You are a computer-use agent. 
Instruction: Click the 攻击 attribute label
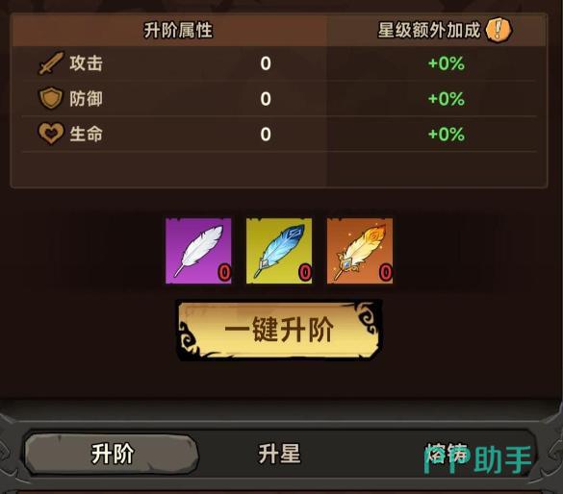(87, 63)
